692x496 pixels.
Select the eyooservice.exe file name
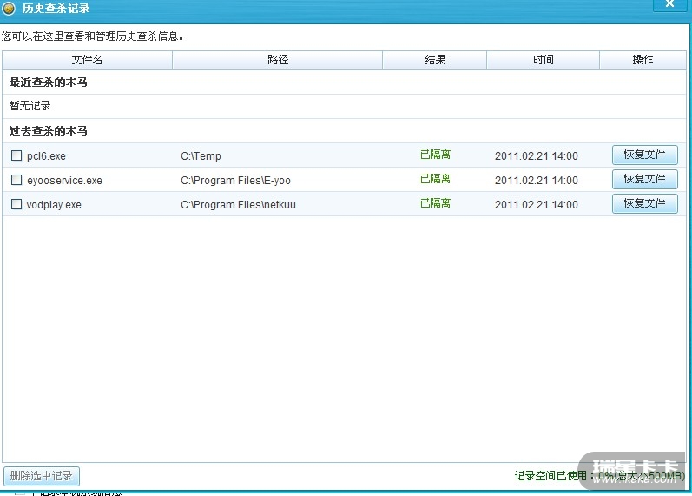[64, 181]
